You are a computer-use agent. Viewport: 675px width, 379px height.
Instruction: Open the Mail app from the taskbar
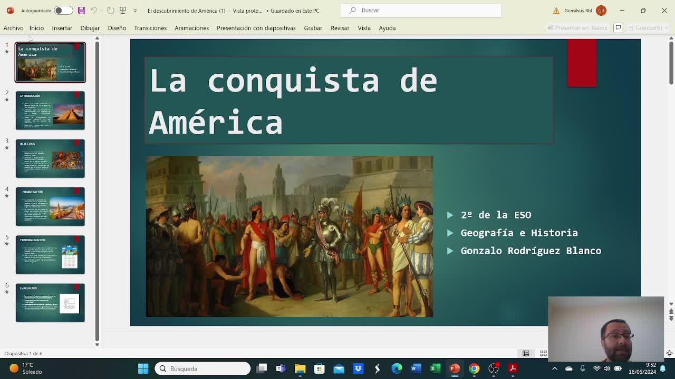click(x=339, y=368)
